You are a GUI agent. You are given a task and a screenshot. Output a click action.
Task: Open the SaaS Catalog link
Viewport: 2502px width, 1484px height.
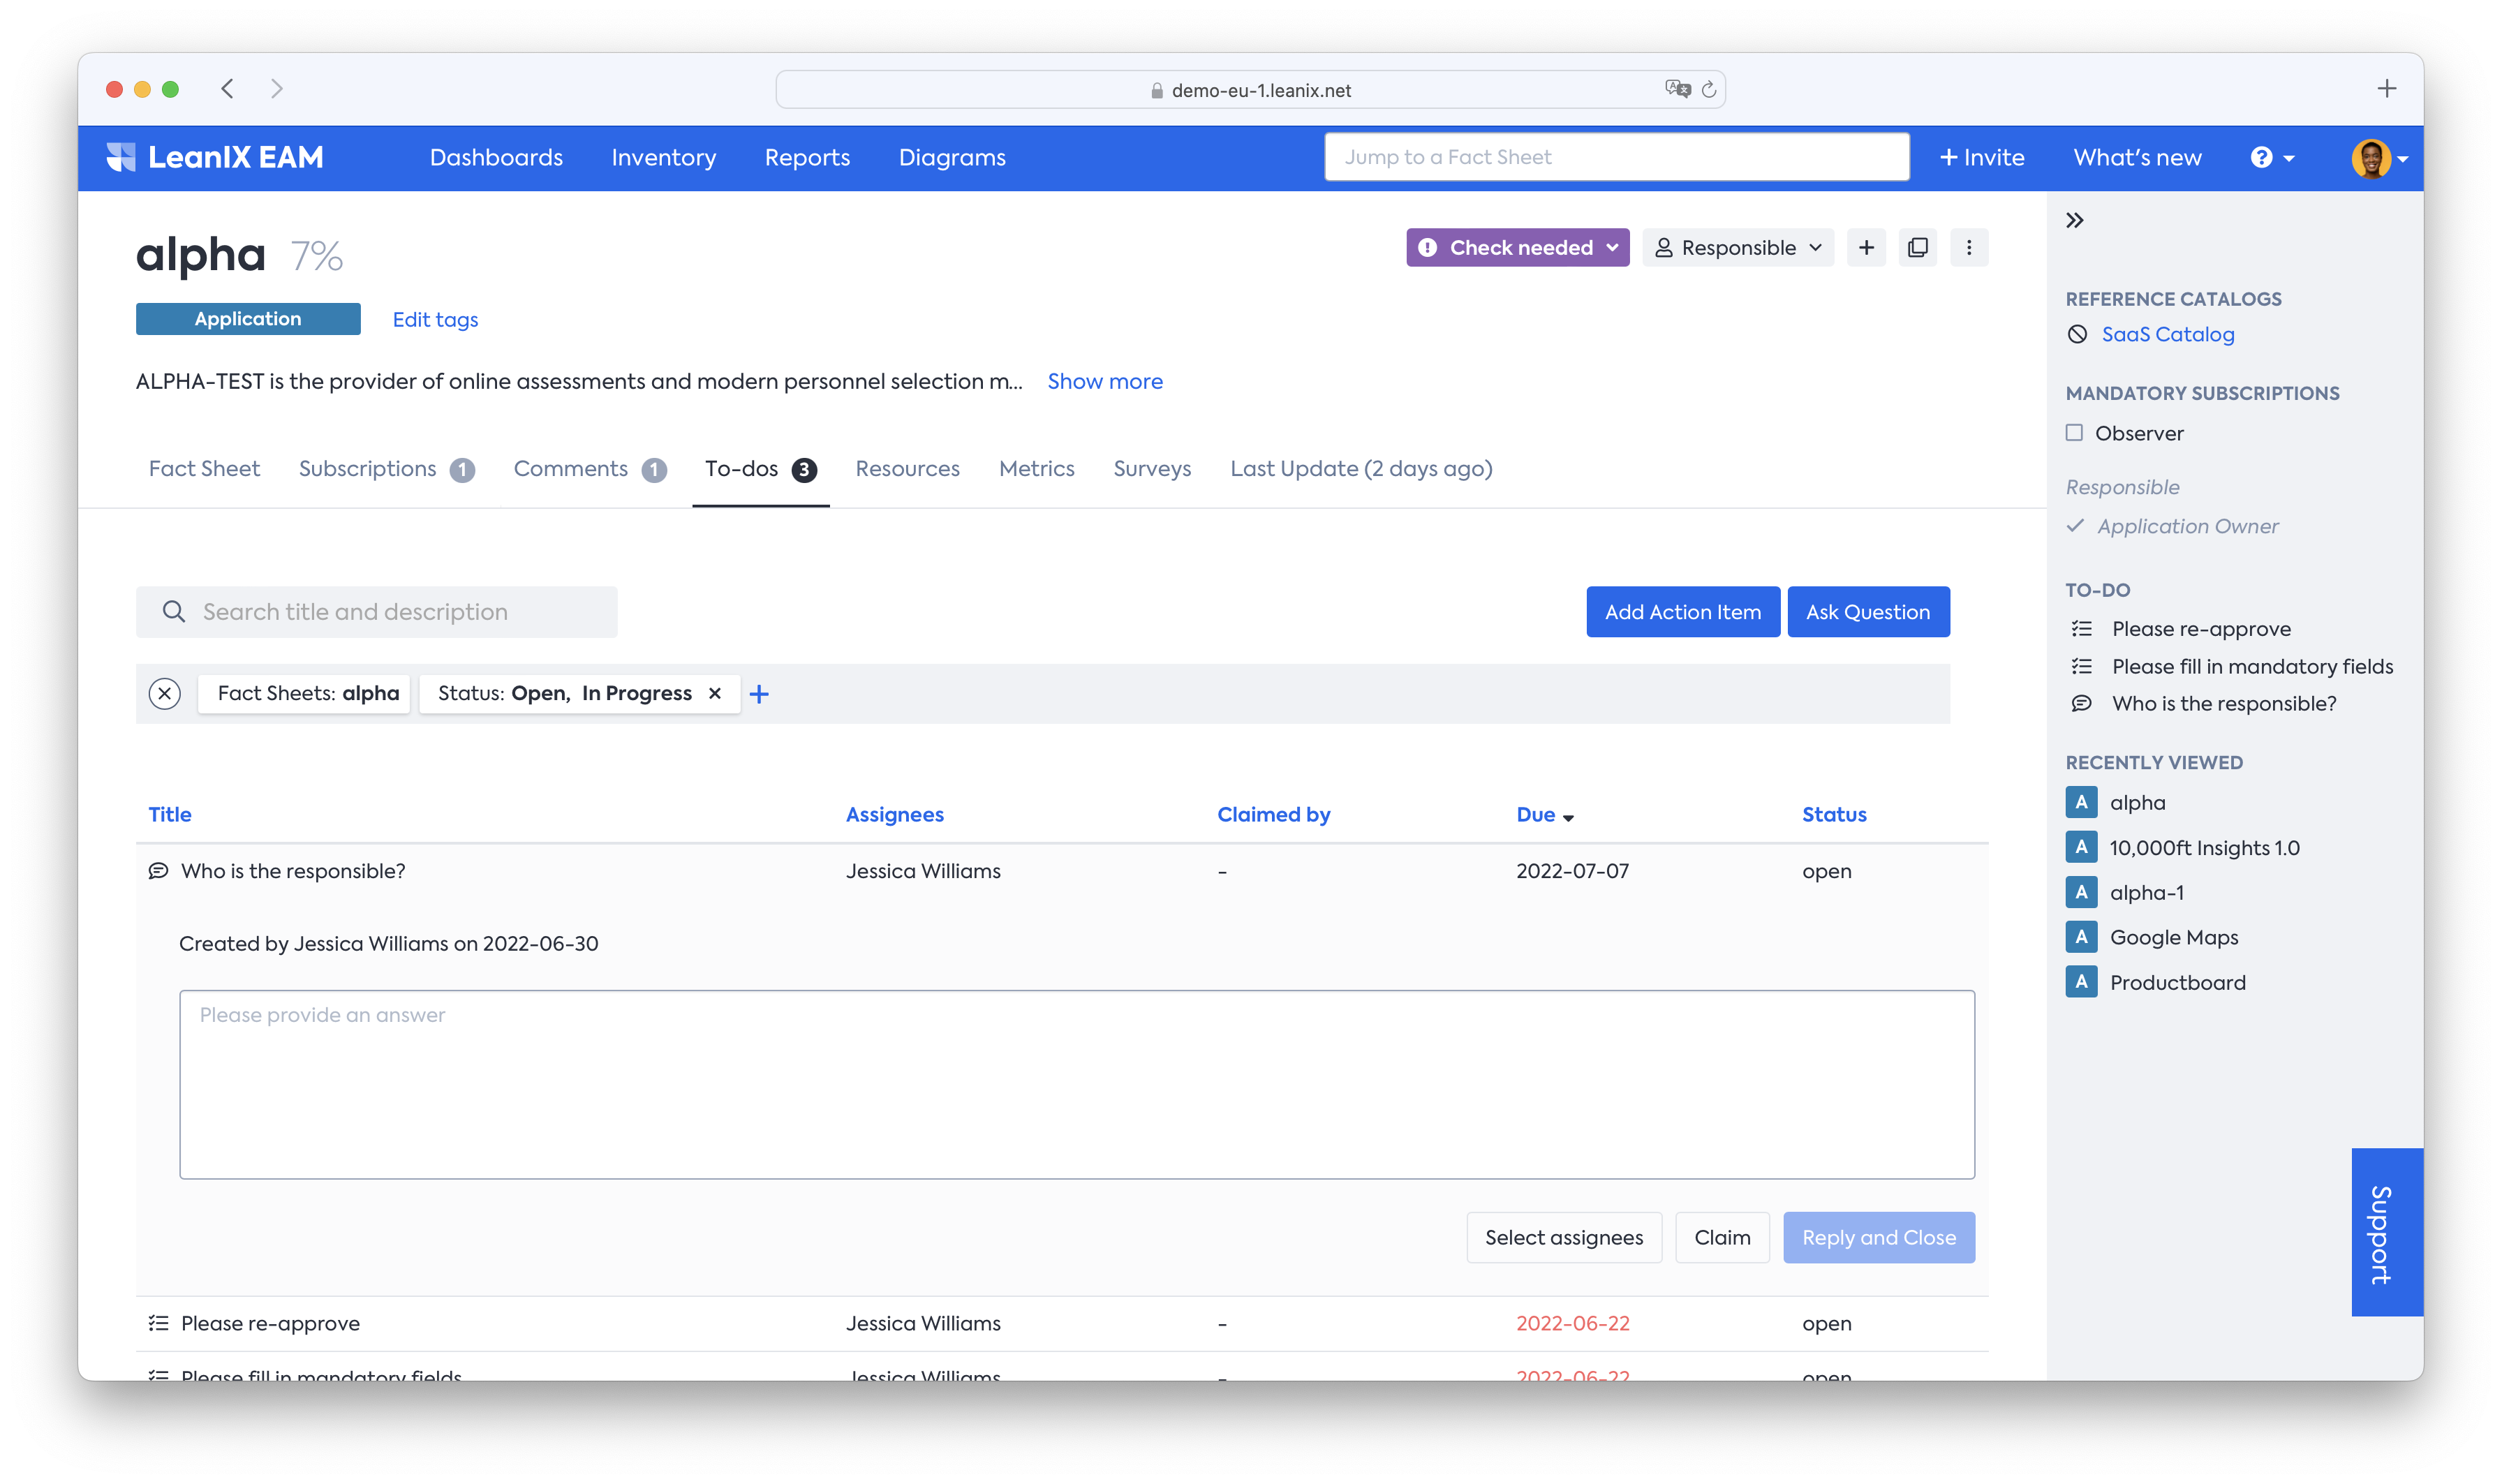tap(2167, 334)
